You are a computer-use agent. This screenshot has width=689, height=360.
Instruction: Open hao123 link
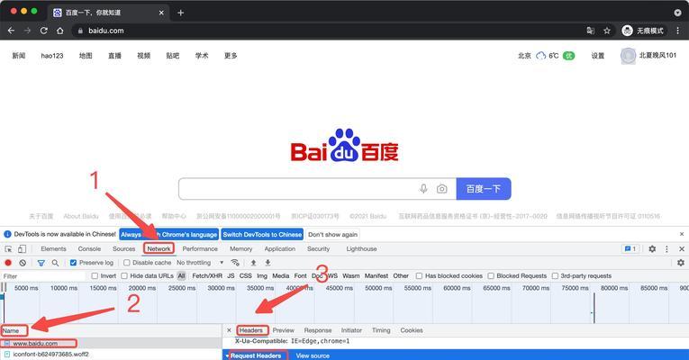52,56
